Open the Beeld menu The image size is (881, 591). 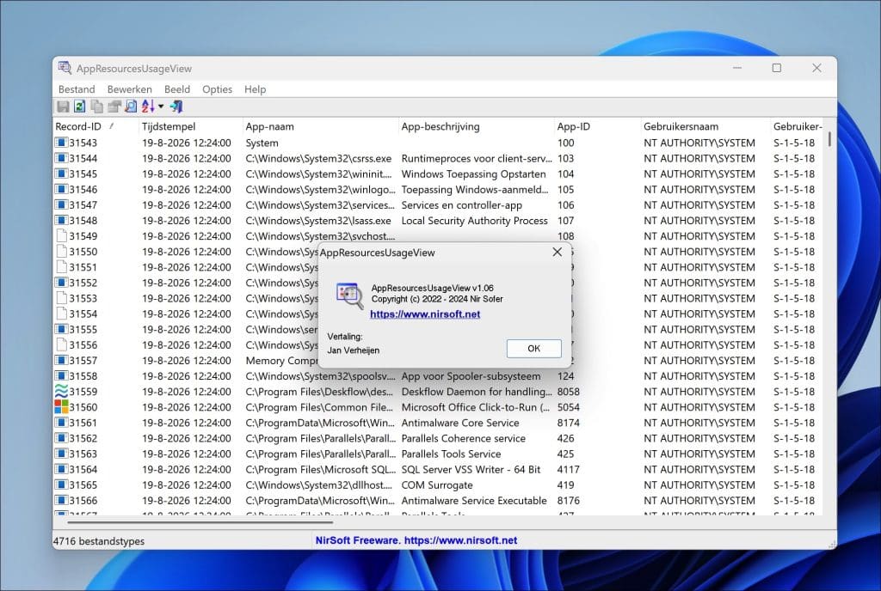pos(177,89)
